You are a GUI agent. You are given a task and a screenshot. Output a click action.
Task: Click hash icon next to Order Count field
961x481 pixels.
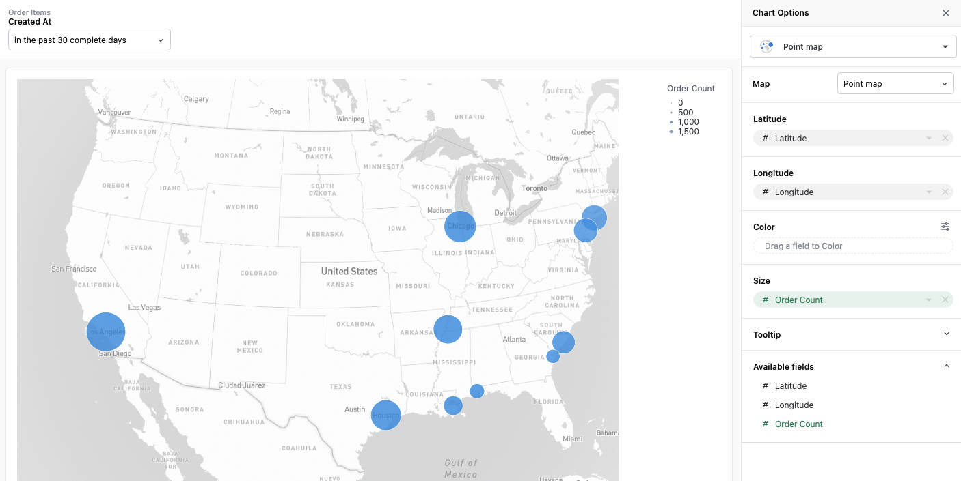(766, 424)
